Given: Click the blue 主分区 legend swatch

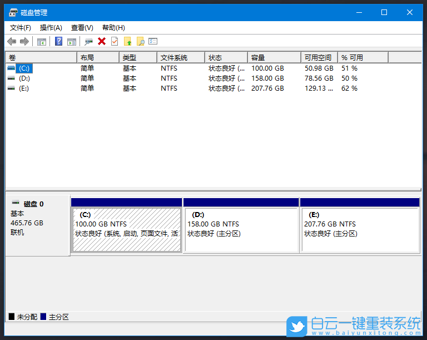Looking at the screenshot, I should pos(43,317).
